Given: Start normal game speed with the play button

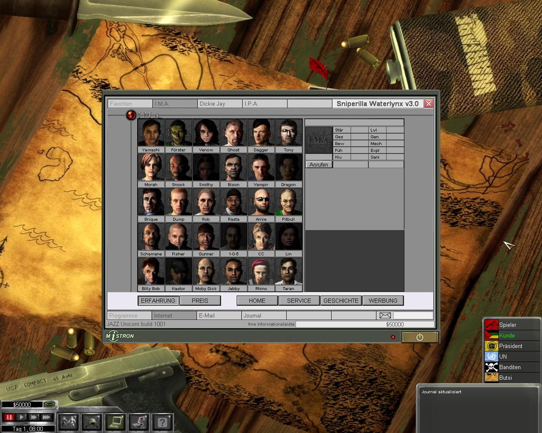Looking at the screenshot, I should tap(22, 417).
